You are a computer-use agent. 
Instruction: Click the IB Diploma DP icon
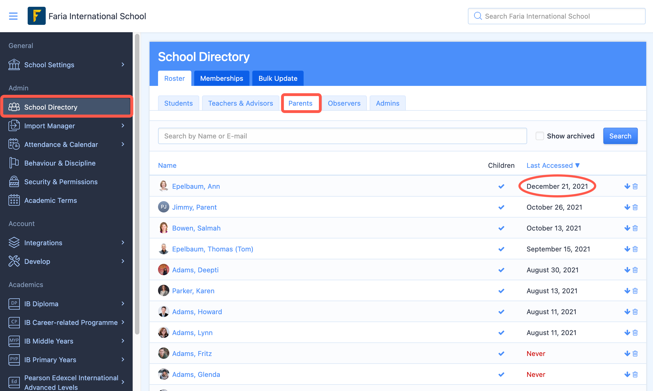click(14, 304)
